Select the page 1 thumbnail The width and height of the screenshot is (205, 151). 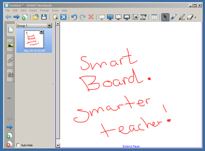click(x=34, y=39)
